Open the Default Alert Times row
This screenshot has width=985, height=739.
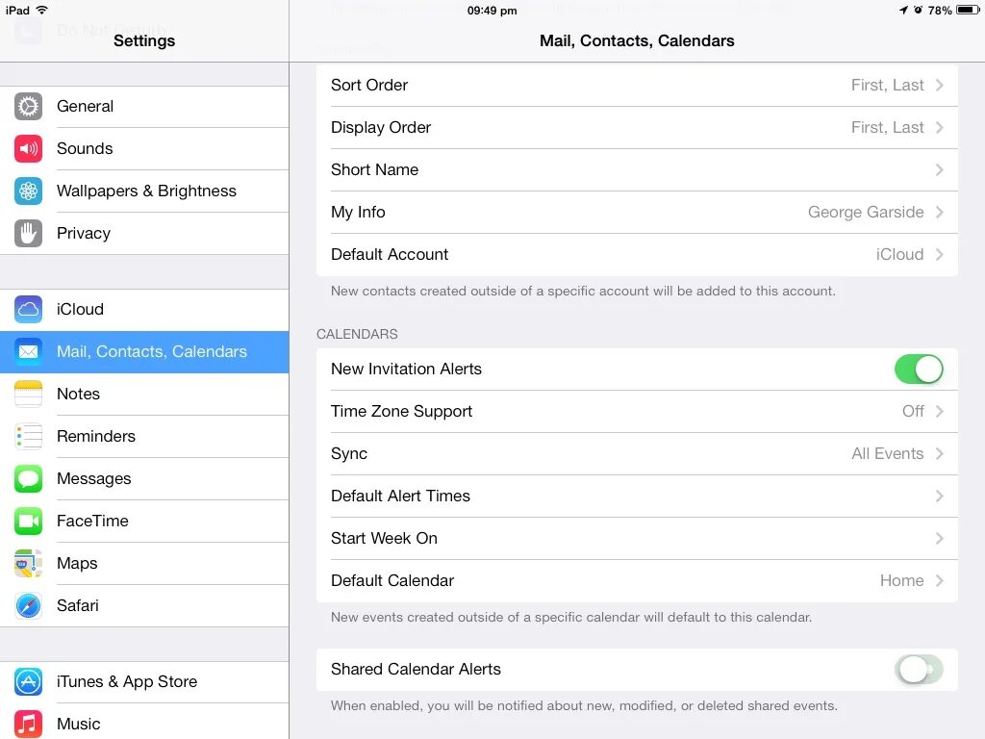pos(637,496)
